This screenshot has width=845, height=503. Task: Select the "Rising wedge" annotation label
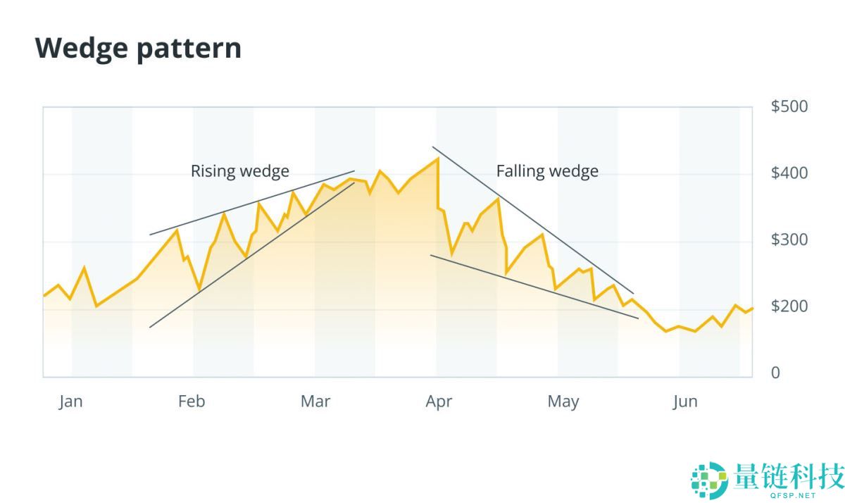click(x=239, y=171)
